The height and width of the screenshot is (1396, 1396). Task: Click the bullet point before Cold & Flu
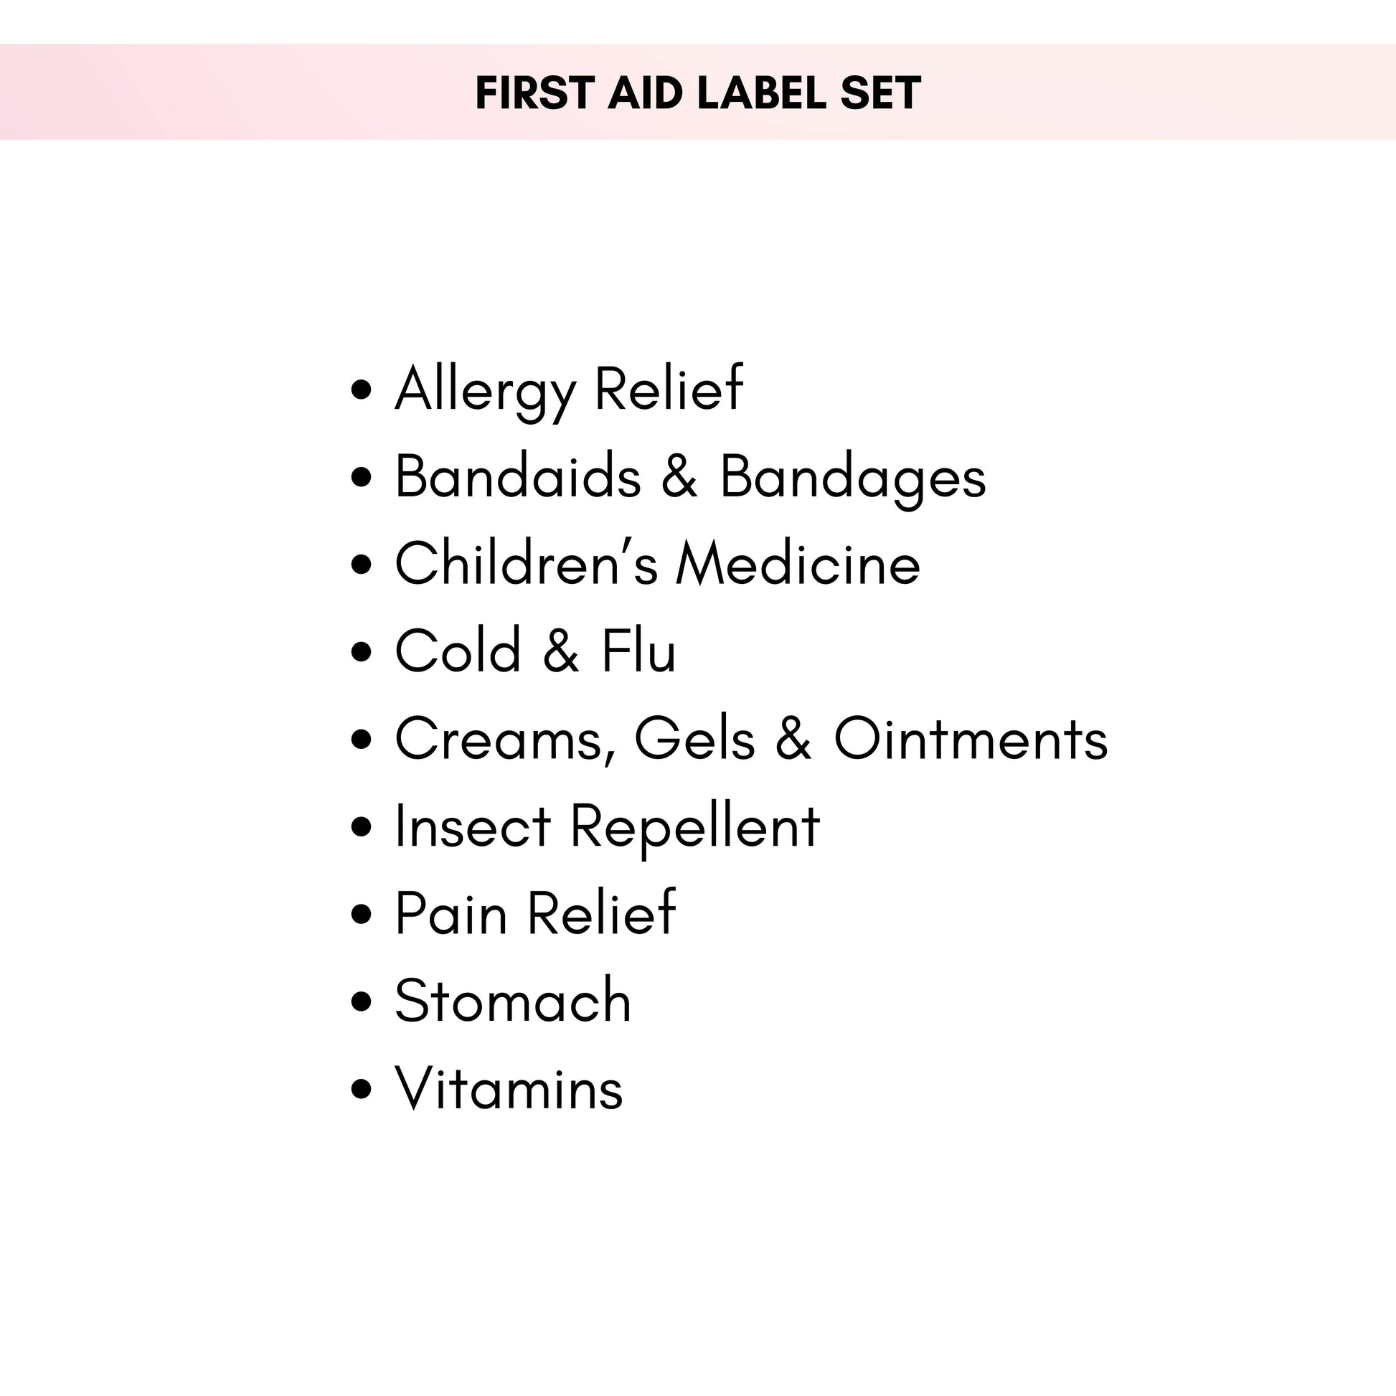click(x=361, y=653)
